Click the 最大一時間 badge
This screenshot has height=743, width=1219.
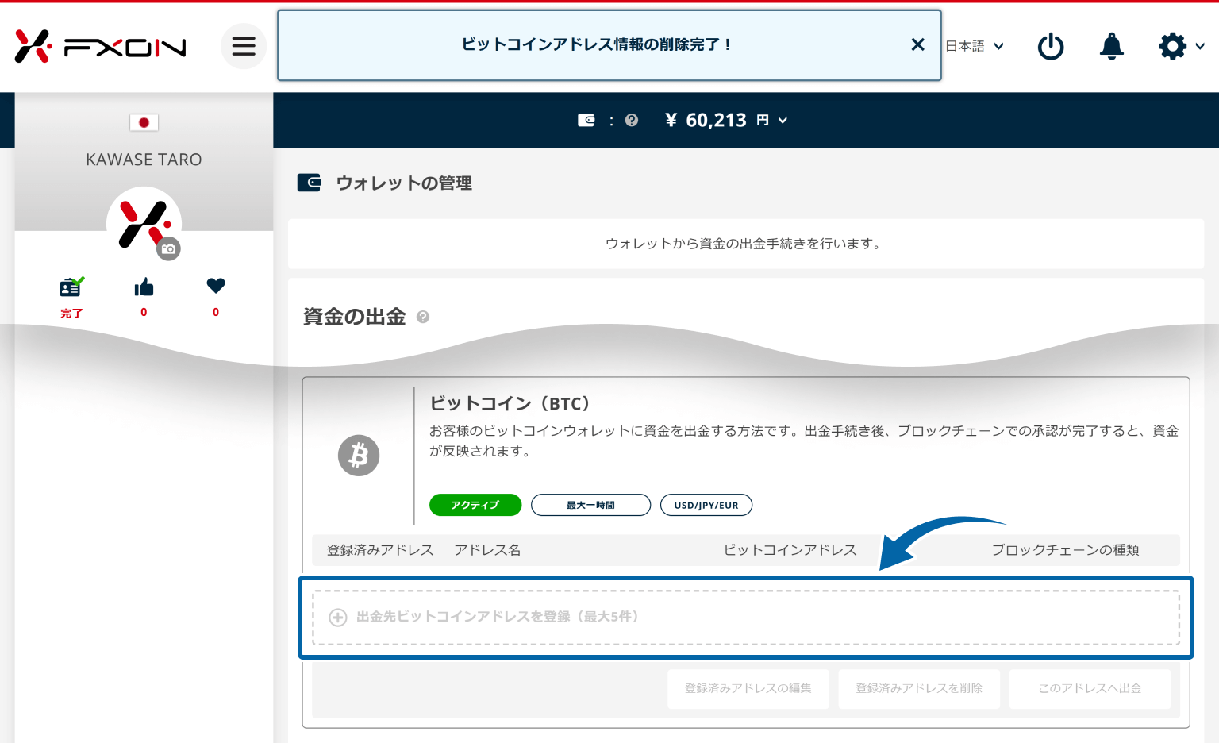point(590,505)
